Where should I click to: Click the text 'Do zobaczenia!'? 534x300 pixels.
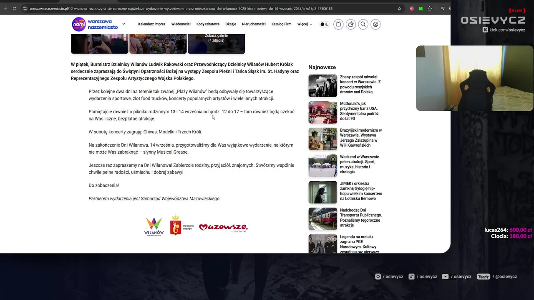click(x=104, y=185)
